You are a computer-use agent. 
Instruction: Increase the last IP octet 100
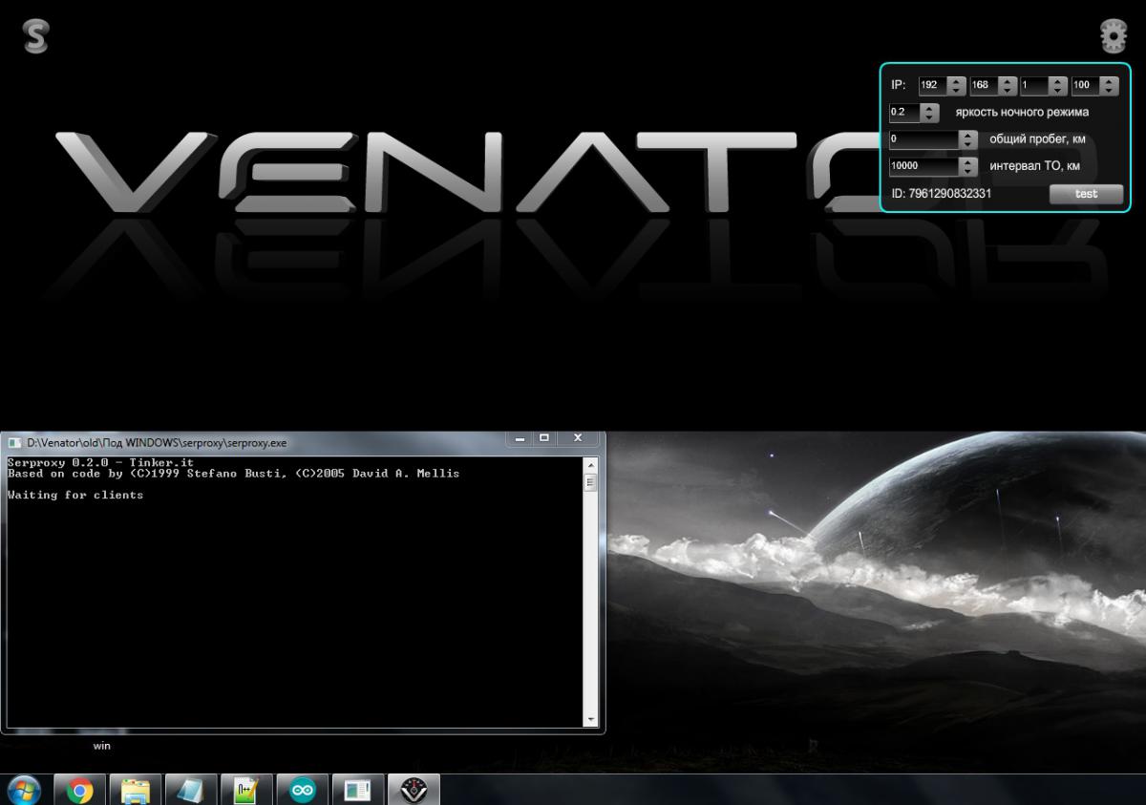(x=1109, y=81)
